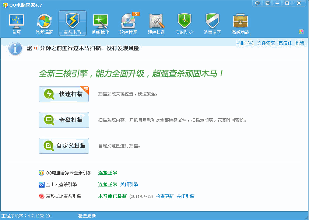
Task: Click the QQ电脑管家 shield logo in title bar
Action: tap(5, 5)
